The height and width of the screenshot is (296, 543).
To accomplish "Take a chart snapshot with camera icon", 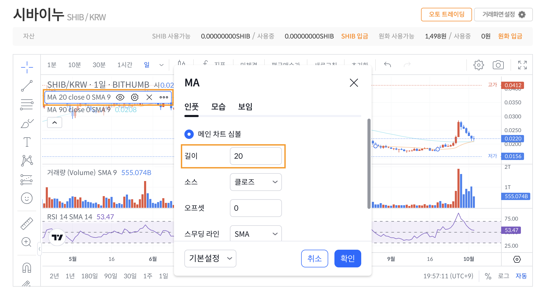I will click(x=498, y=65).
